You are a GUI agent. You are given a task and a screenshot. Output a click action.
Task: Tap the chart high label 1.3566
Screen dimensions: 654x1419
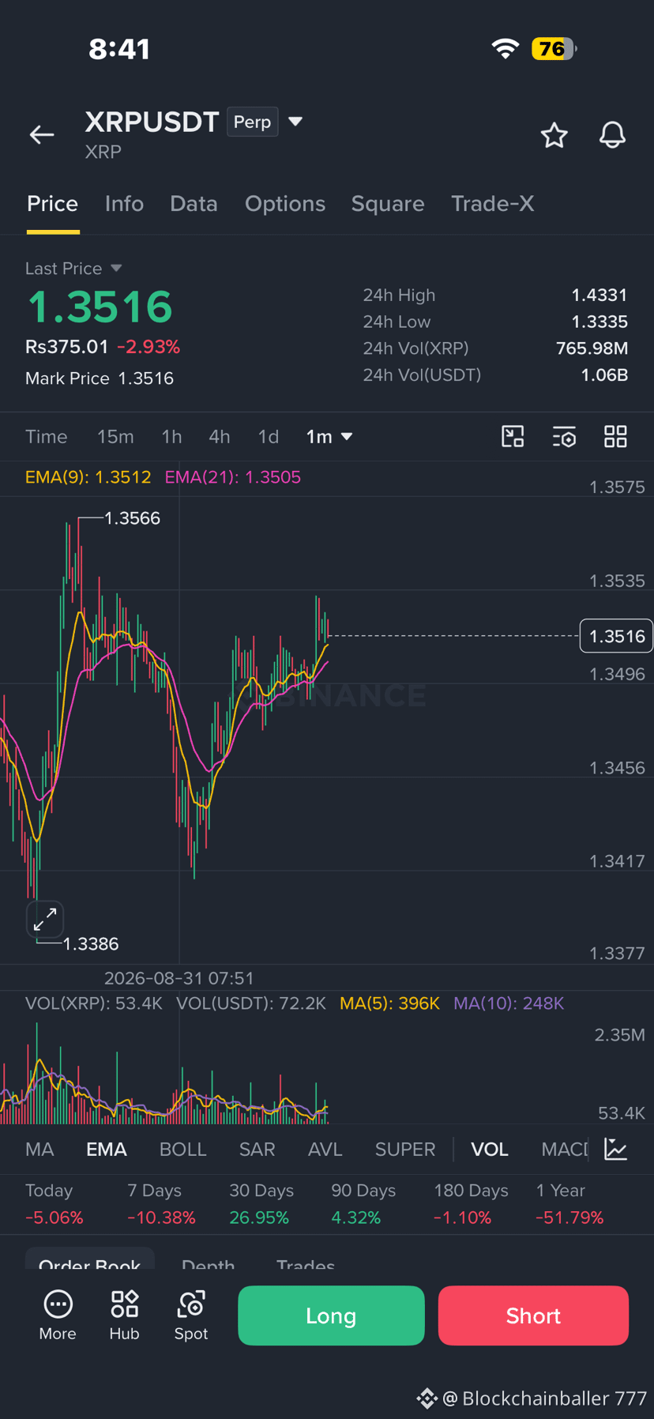[x=132, y=518]
